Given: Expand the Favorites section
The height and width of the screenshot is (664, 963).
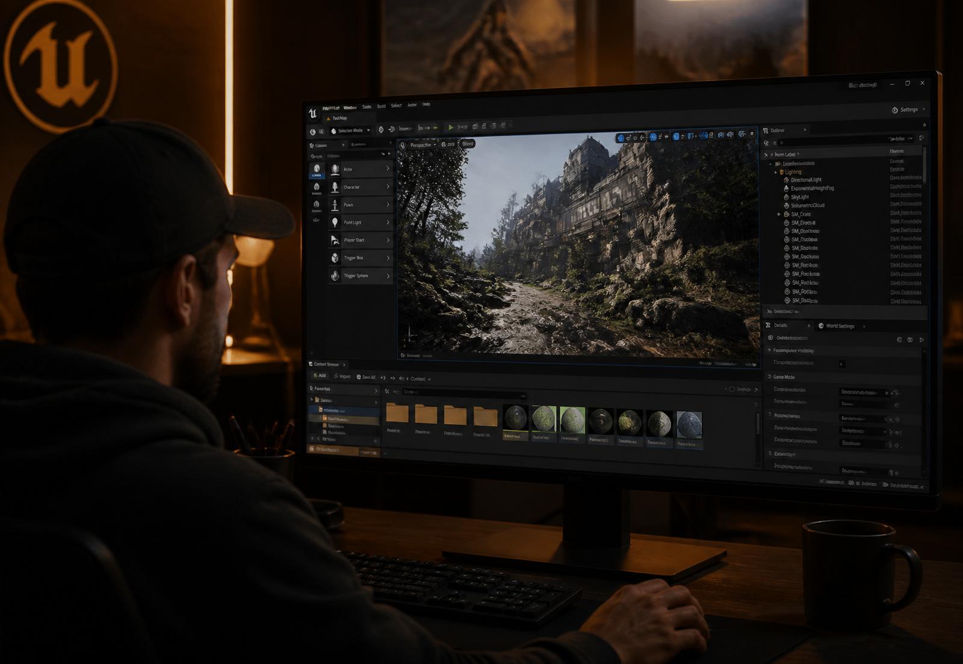Looking at the screenshot, I should (x=376, y=390).
